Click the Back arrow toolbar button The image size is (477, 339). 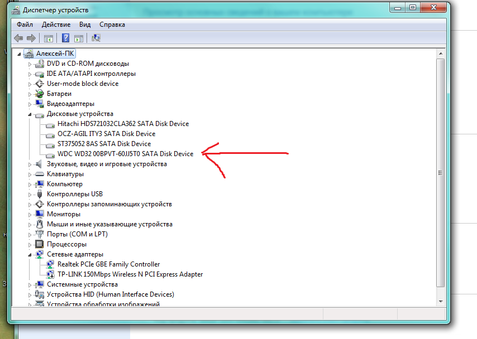tap(18, 38)
